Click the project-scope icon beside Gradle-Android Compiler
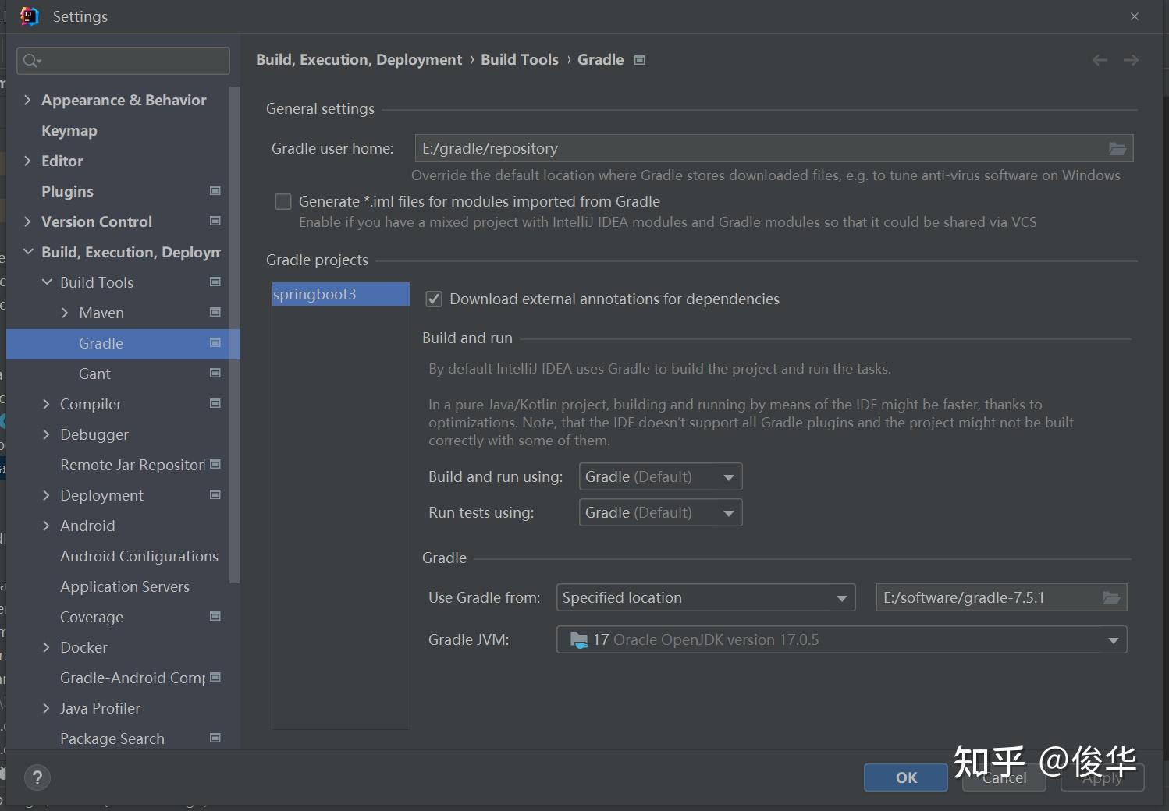 pos(215,677)
